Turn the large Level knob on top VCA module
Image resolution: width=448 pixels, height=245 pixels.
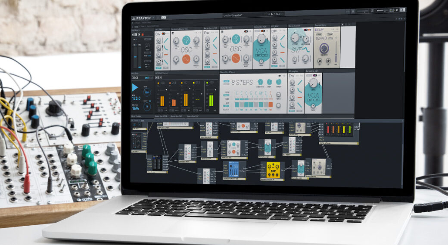(x=261, y=38)
